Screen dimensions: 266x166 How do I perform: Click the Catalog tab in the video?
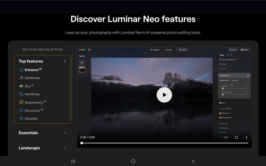point(155,50)
